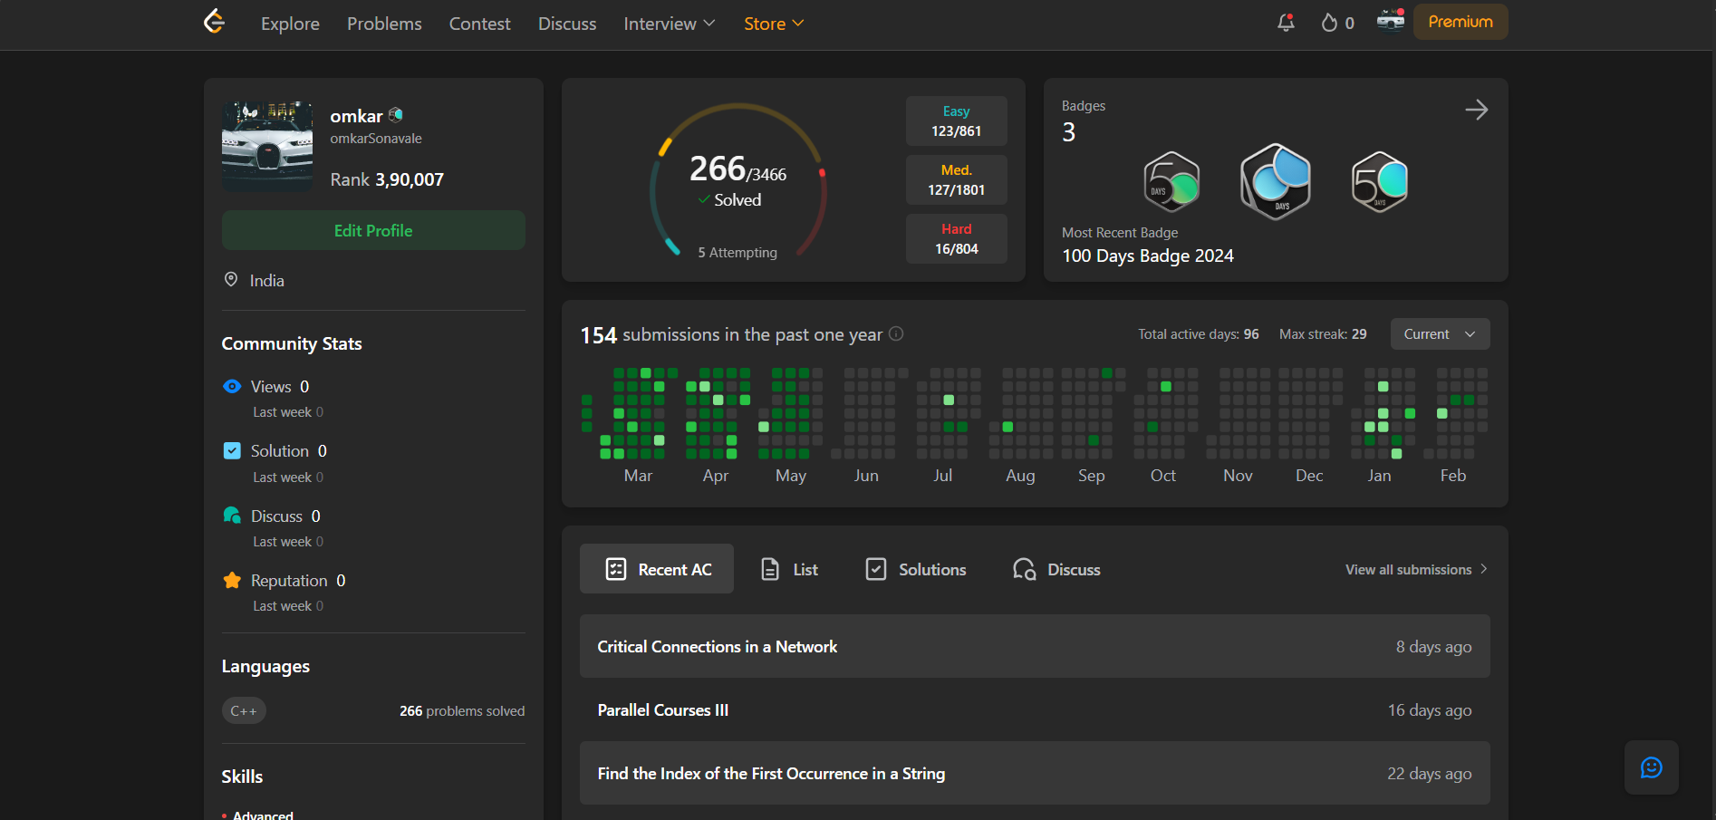Click the 100 Days Badge 2024 text
This screenshot has height=820, width=1716.
coord(1148,256)
